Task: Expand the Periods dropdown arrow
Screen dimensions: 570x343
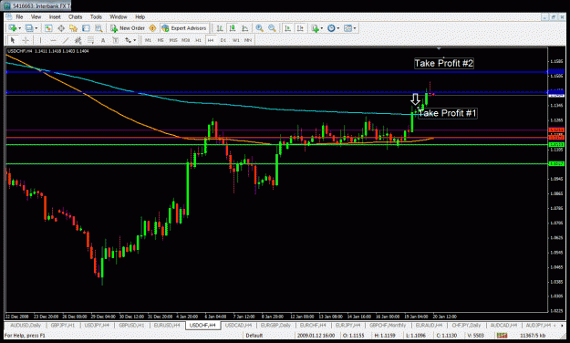Action: coord(338,28)
